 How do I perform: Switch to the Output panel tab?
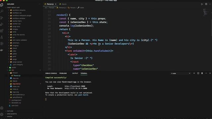tap(75, 73)
